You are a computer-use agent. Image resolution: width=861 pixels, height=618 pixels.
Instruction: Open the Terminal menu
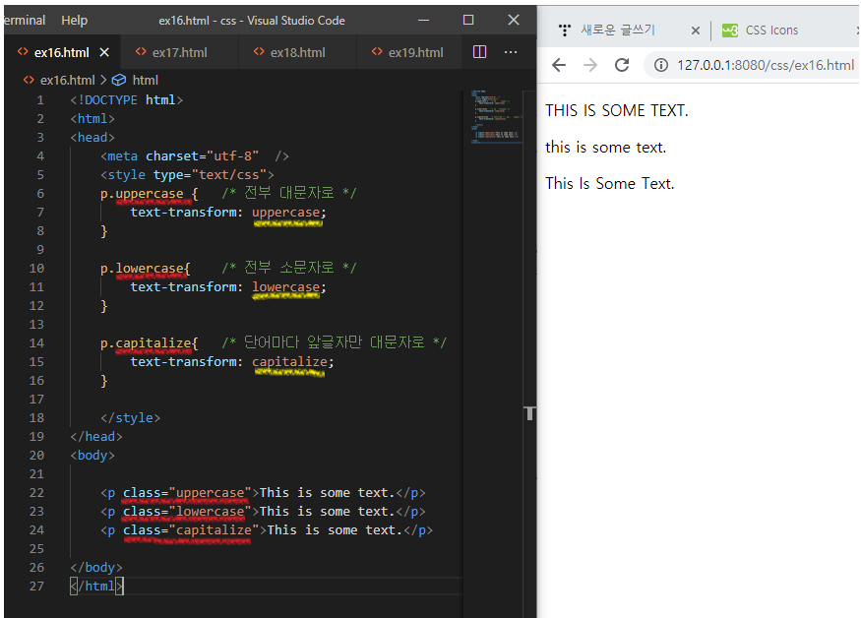pyautogui.click(x=25, y=21)
